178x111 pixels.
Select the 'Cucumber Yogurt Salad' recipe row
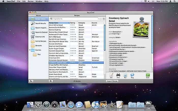coord(76,67)
